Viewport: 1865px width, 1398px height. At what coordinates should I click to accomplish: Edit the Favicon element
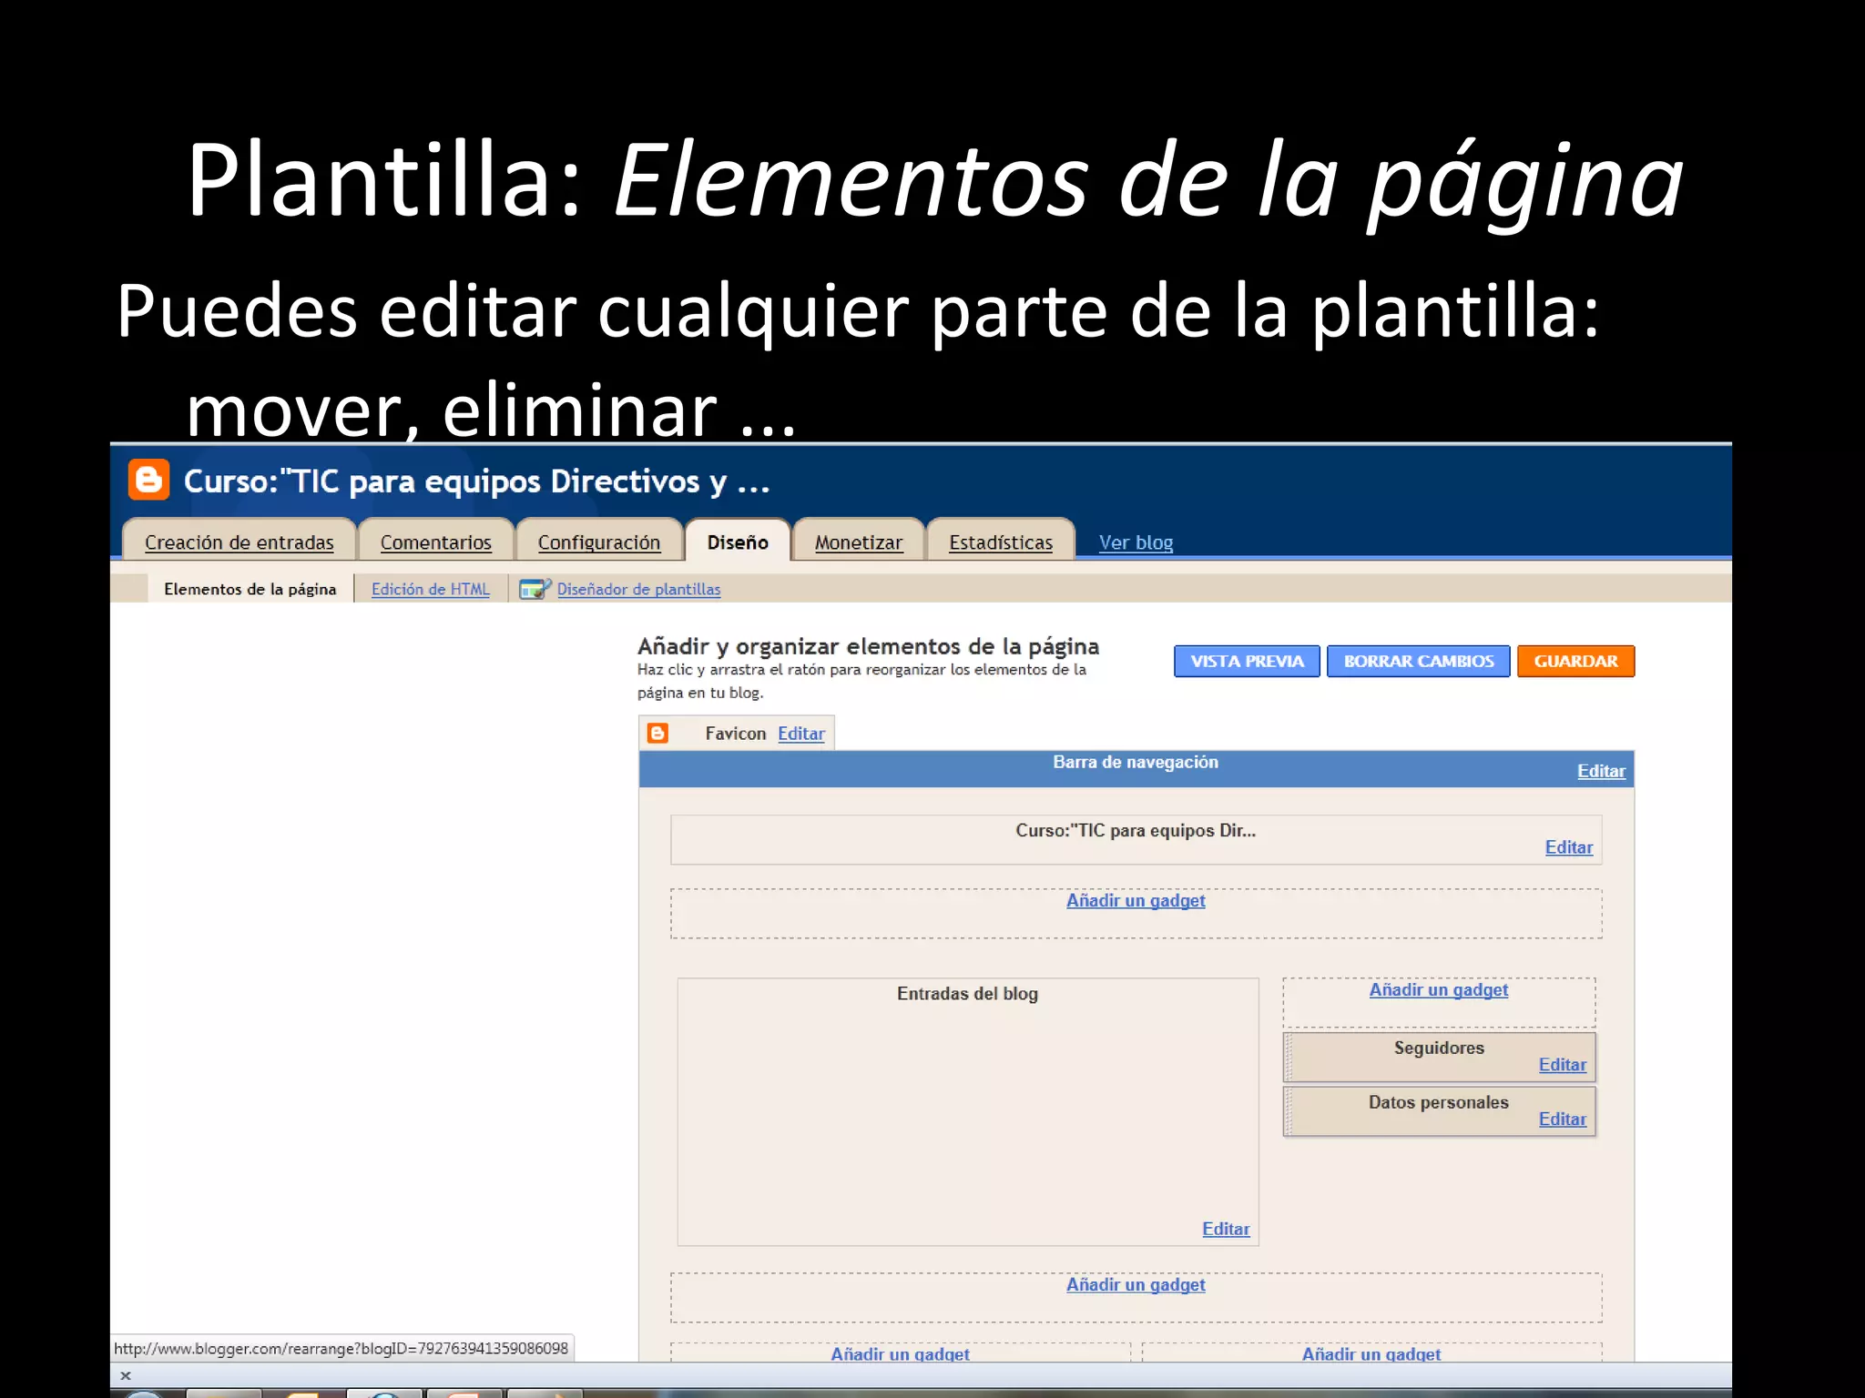click(800, 734)
